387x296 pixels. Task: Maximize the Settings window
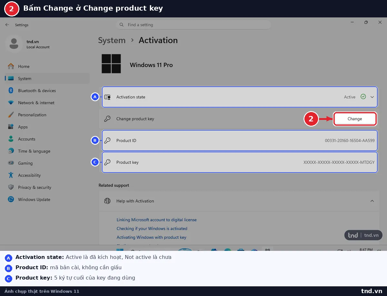tap(366, 22)
